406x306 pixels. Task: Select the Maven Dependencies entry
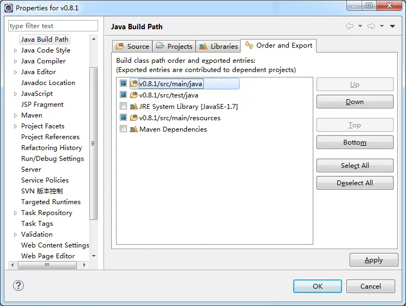pyautogui.click(x=173, y=129)
